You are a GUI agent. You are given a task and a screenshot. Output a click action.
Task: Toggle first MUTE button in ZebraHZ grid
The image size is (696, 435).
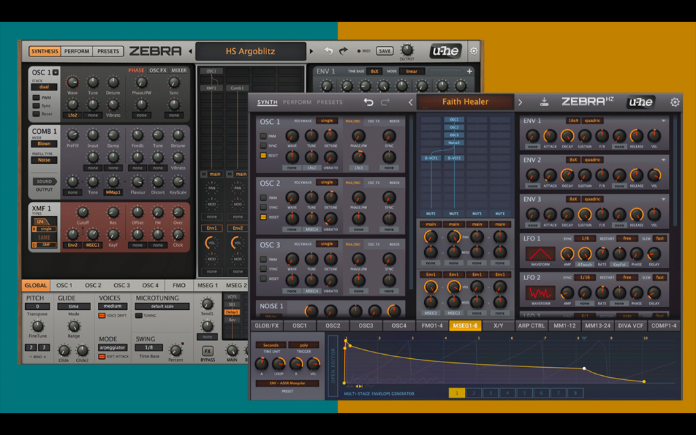[430, 213]
